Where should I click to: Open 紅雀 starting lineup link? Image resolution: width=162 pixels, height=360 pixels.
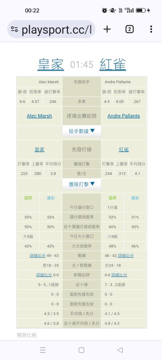(x=124, y=150)
